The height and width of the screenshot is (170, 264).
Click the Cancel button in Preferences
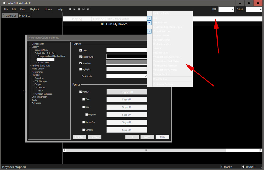coord(147,137)
